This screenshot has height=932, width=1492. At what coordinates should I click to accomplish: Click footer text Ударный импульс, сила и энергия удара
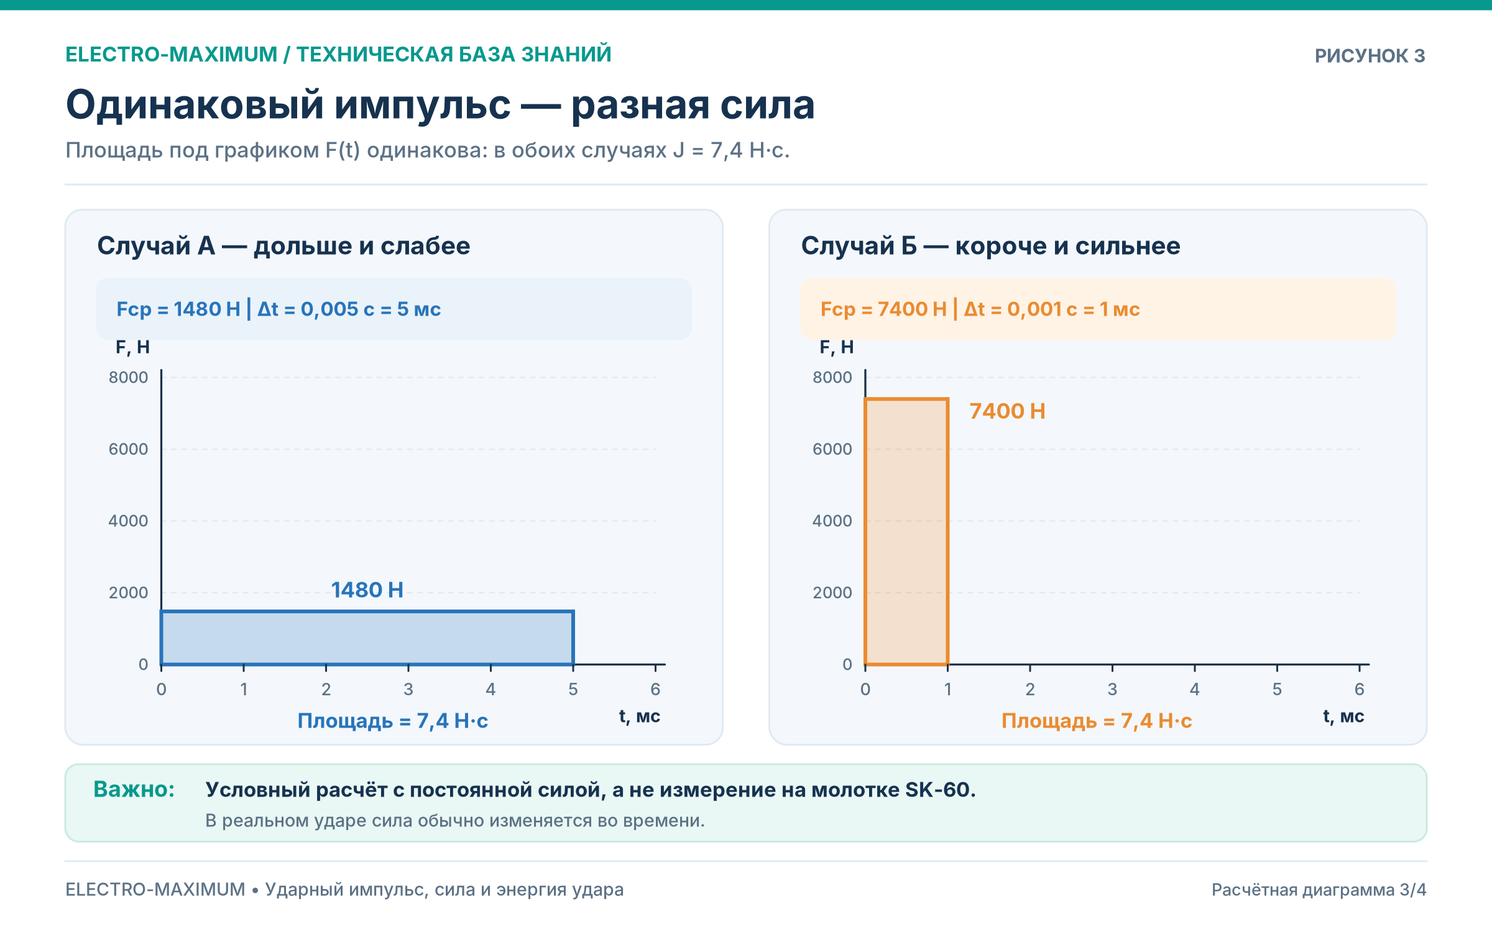(x=444, y=890)
